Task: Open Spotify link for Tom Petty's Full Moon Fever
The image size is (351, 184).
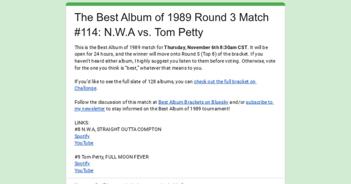Action: (82, 164)
